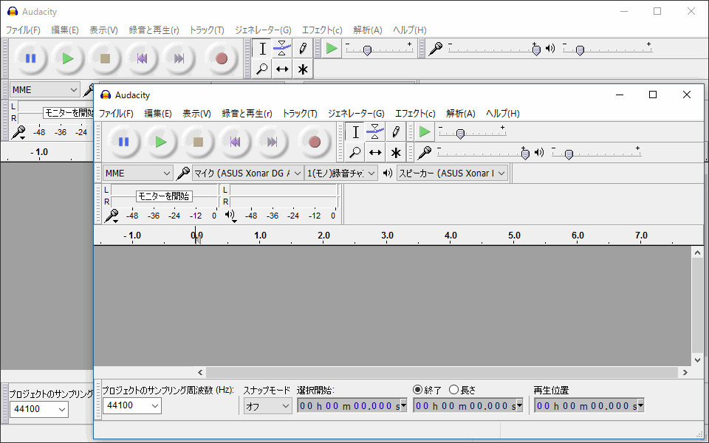Open playback meter options speaker menu
The width and height of the screenshot is (709, 443).
click(x=230, y=216)
